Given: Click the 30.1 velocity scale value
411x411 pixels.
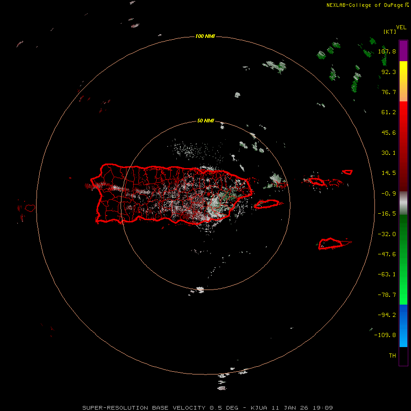Looking at the screenshot, I should click(389, 153).
